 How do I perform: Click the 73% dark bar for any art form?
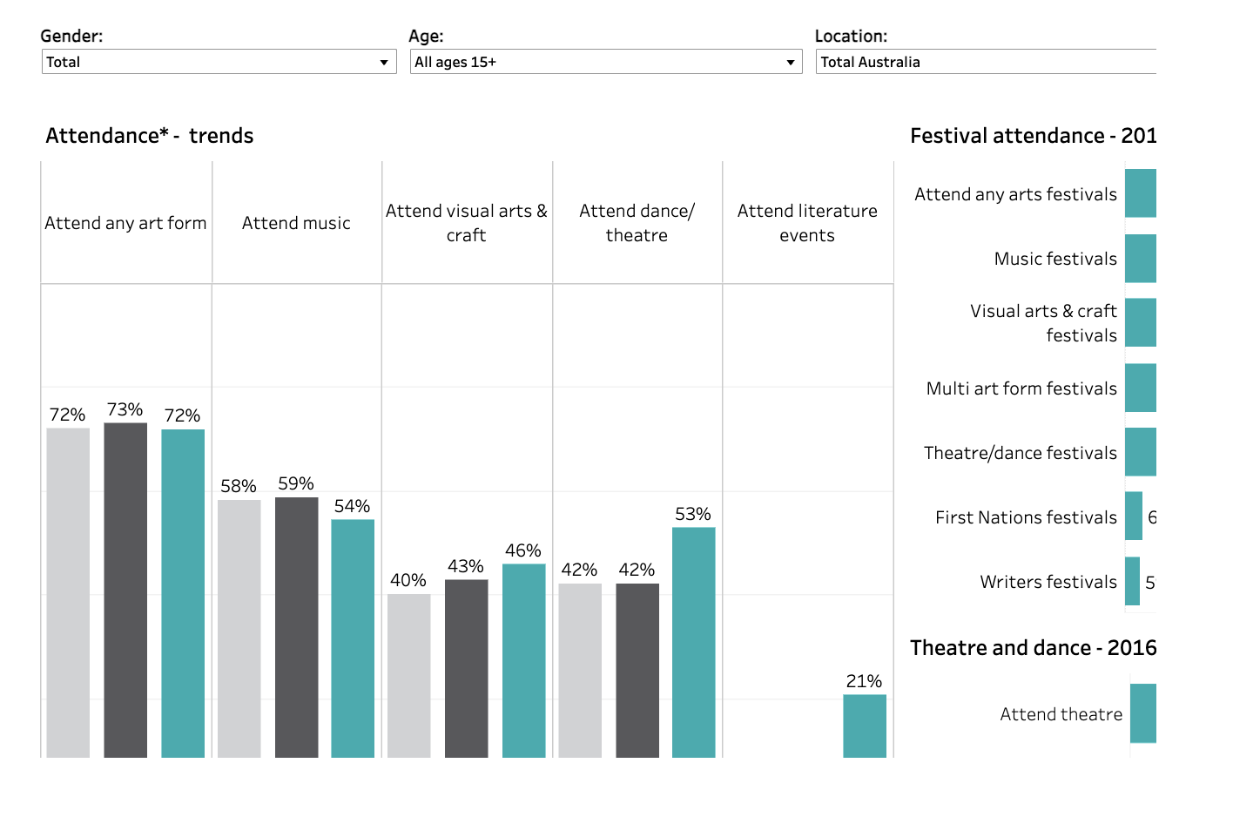click(125, 590)
